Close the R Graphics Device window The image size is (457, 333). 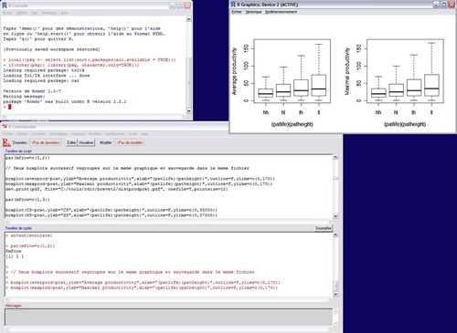click(x=452, y=5)
